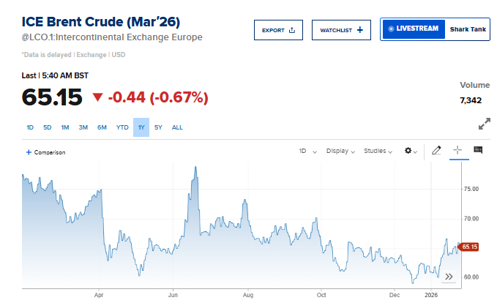497x303 pixels.
Task: Select the YTD time range
Action: 122,127
